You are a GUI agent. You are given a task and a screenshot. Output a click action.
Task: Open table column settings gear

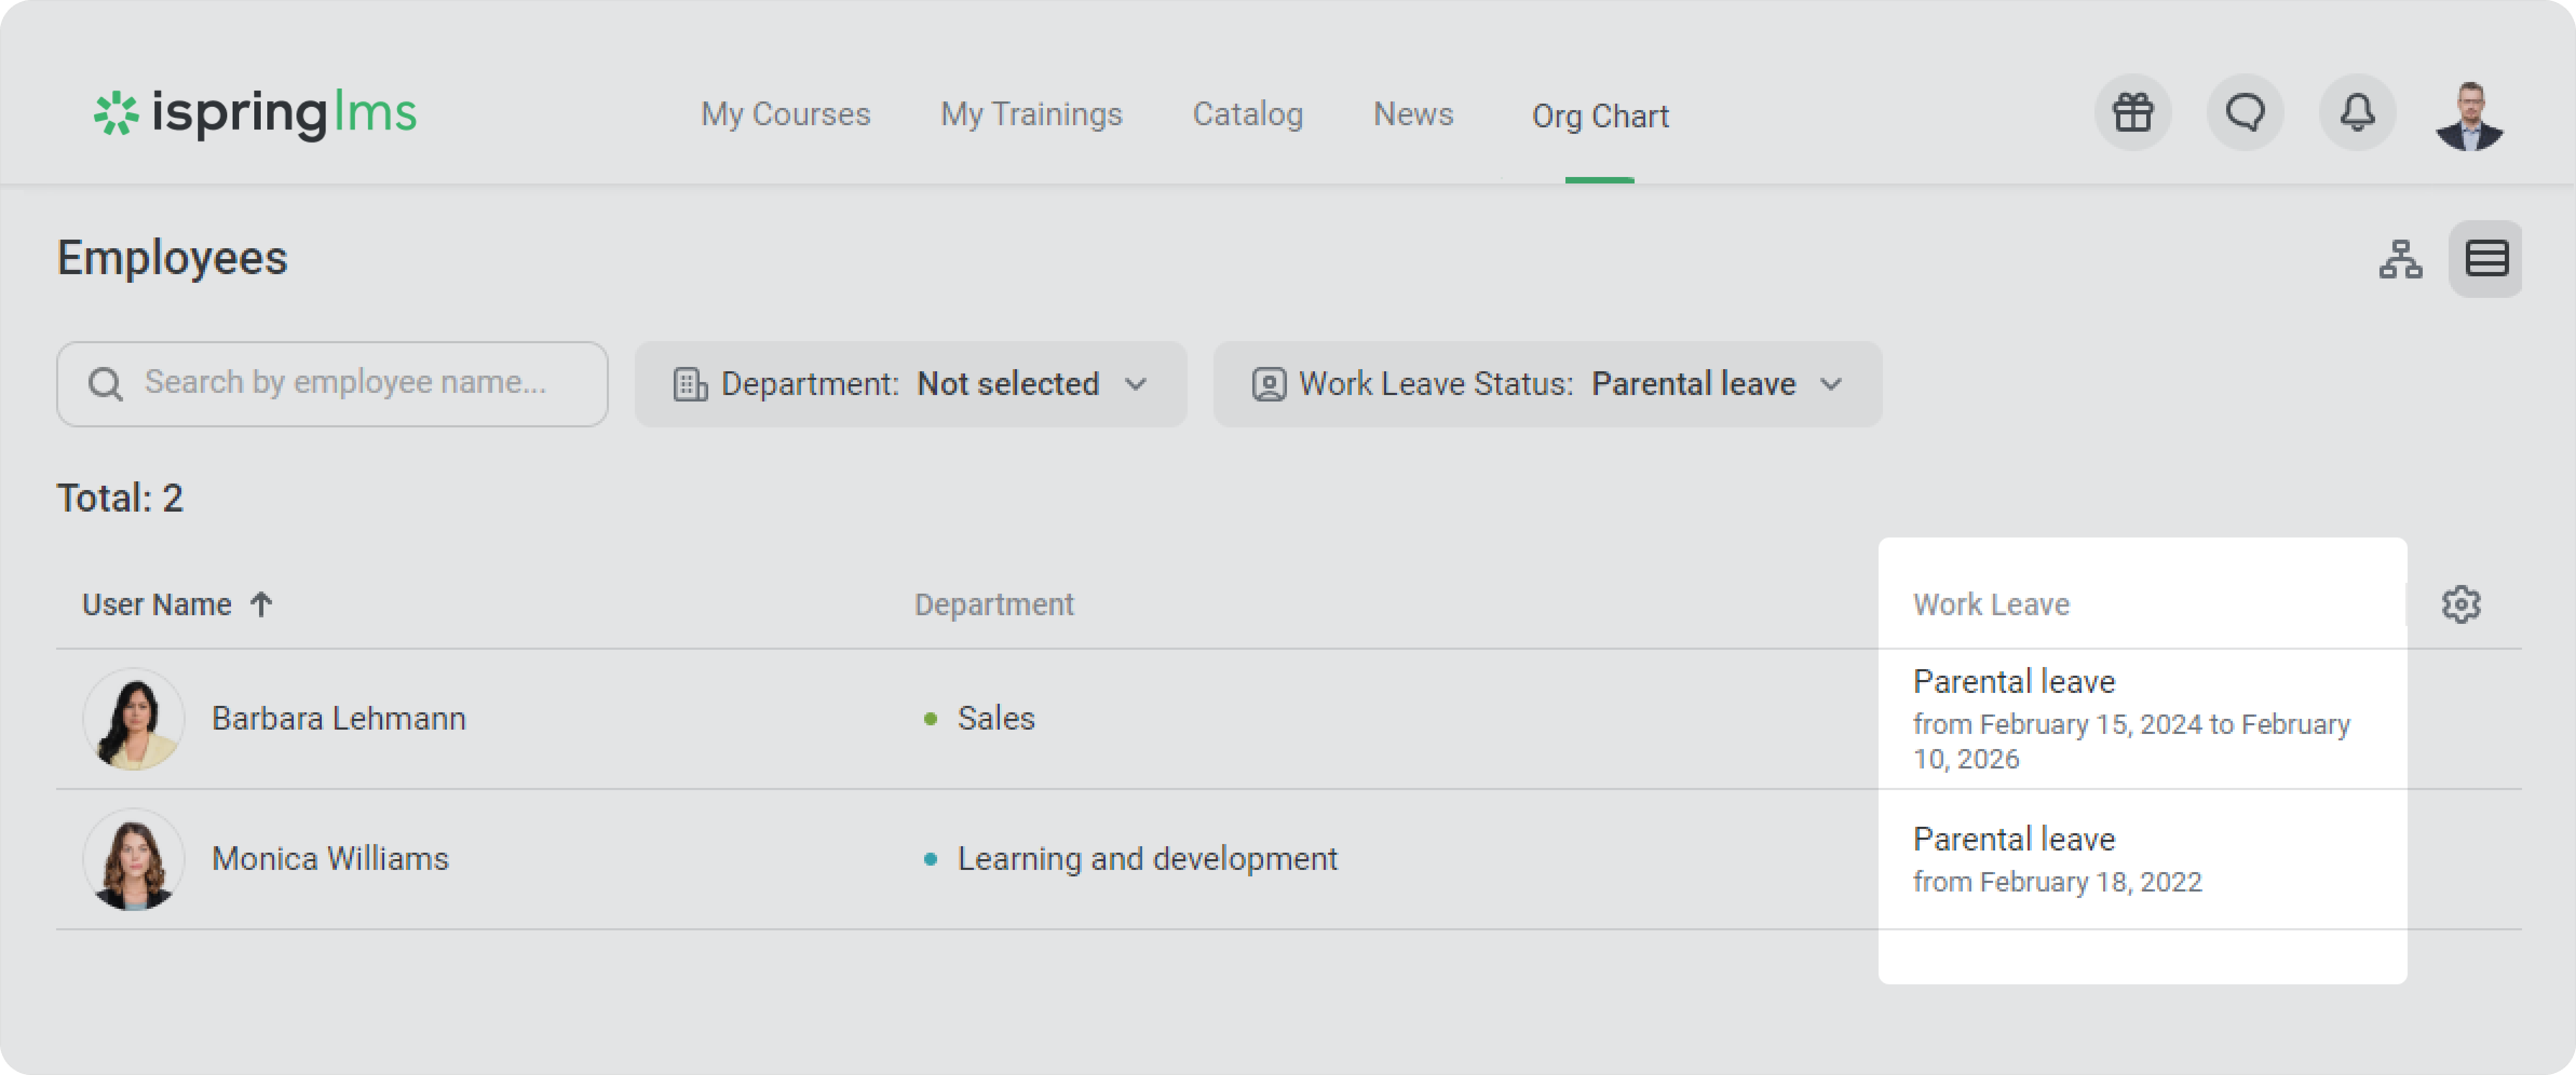coord(2461,604)
